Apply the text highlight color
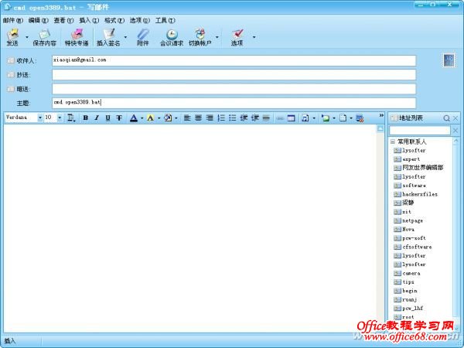This screenshot has width=464, height=348. (150, 118)
